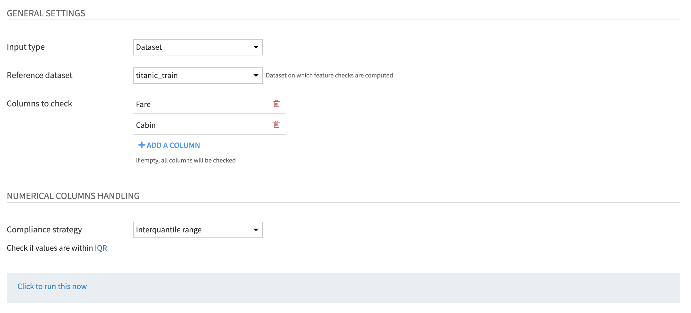Click the caret arrow in the Interquantile range selector
691x313 pixels.
pos(256,230)
